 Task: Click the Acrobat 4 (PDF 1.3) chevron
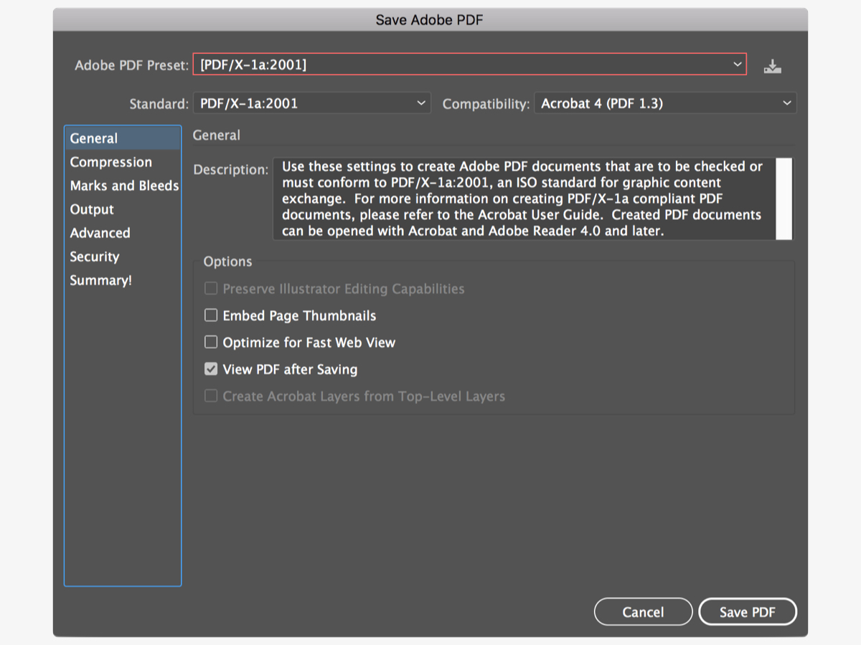(787, 102)
